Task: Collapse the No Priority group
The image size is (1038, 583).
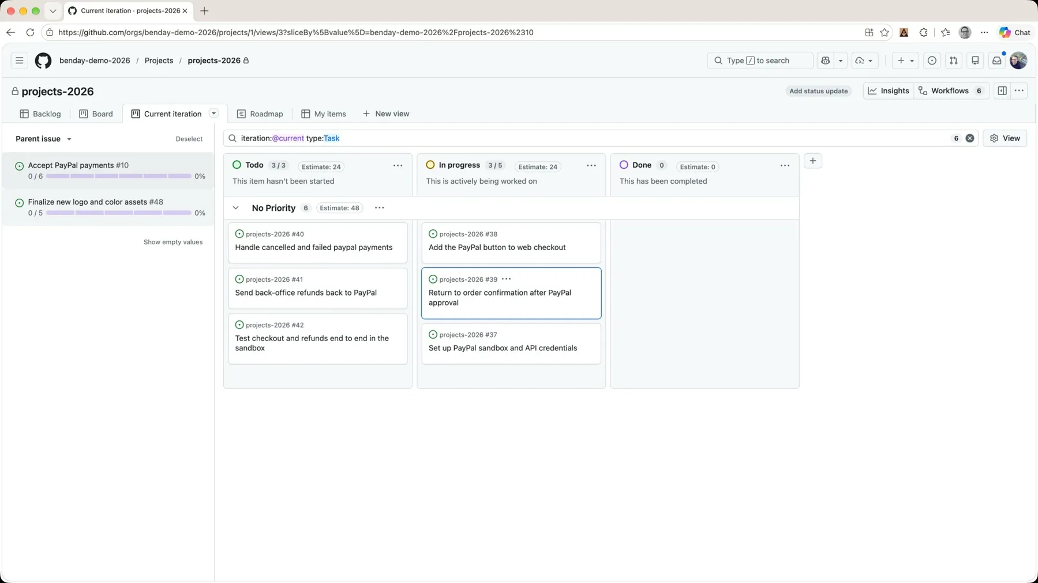Action: point(235,208)
